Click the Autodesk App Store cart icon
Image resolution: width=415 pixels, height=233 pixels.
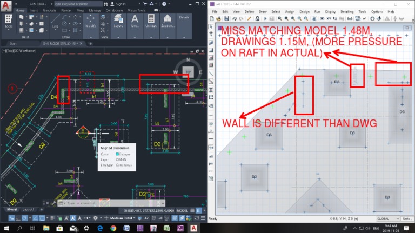[x=145, y=4]
